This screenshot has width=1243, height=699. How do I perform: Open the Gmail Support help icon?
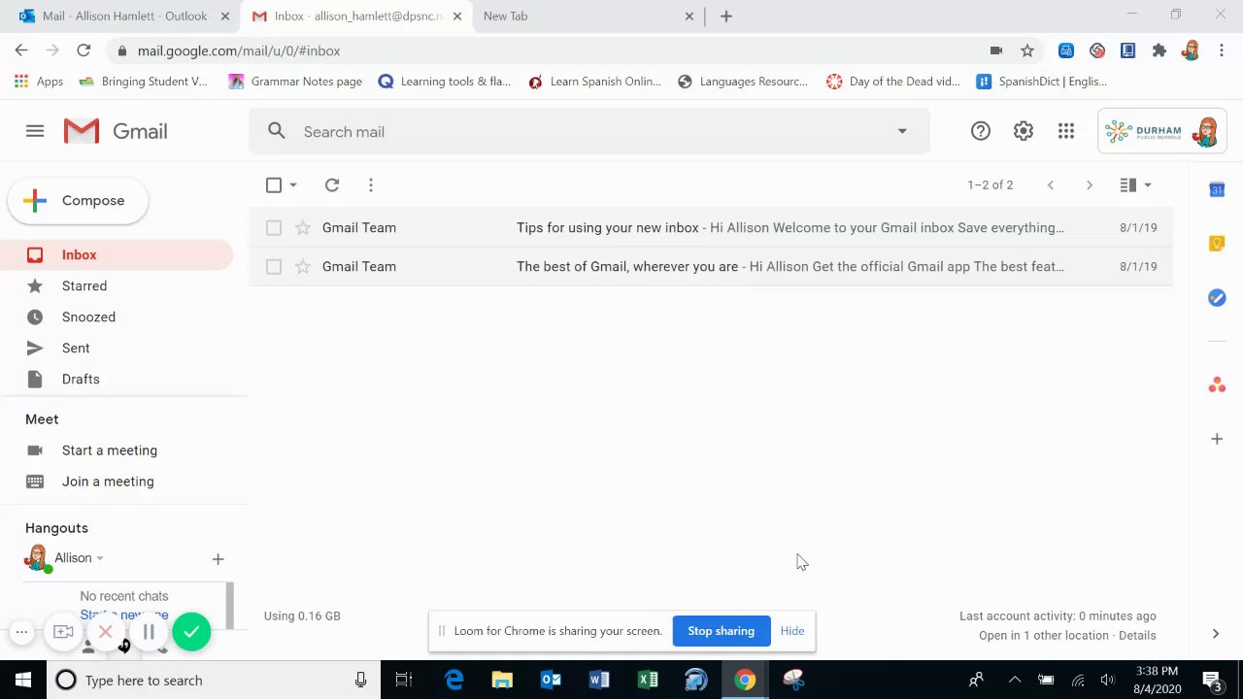pos(981,131)
